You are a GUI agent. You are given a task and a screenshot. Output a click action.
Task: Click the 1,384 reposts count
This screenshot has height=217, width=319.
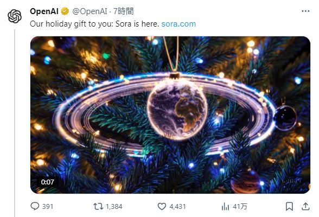[x=114, y=207]
